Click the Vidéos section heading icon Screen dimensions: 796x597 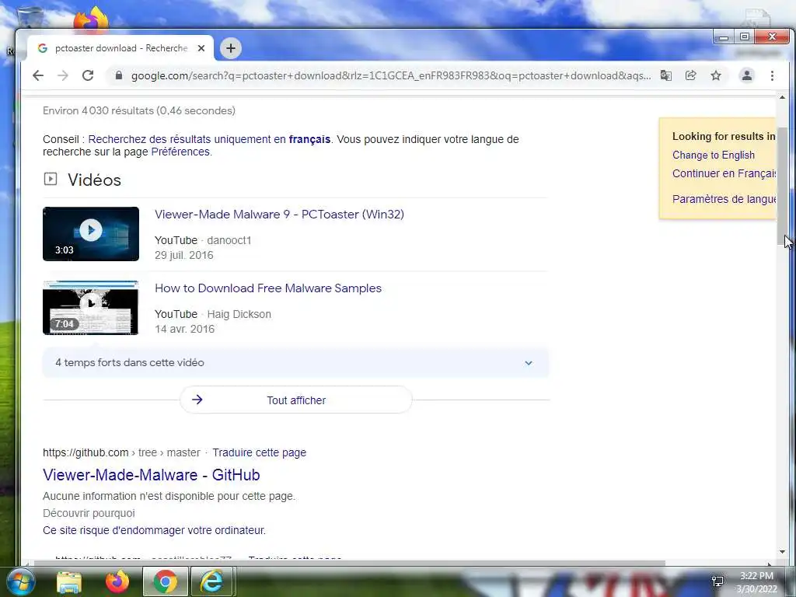point(51,179)
